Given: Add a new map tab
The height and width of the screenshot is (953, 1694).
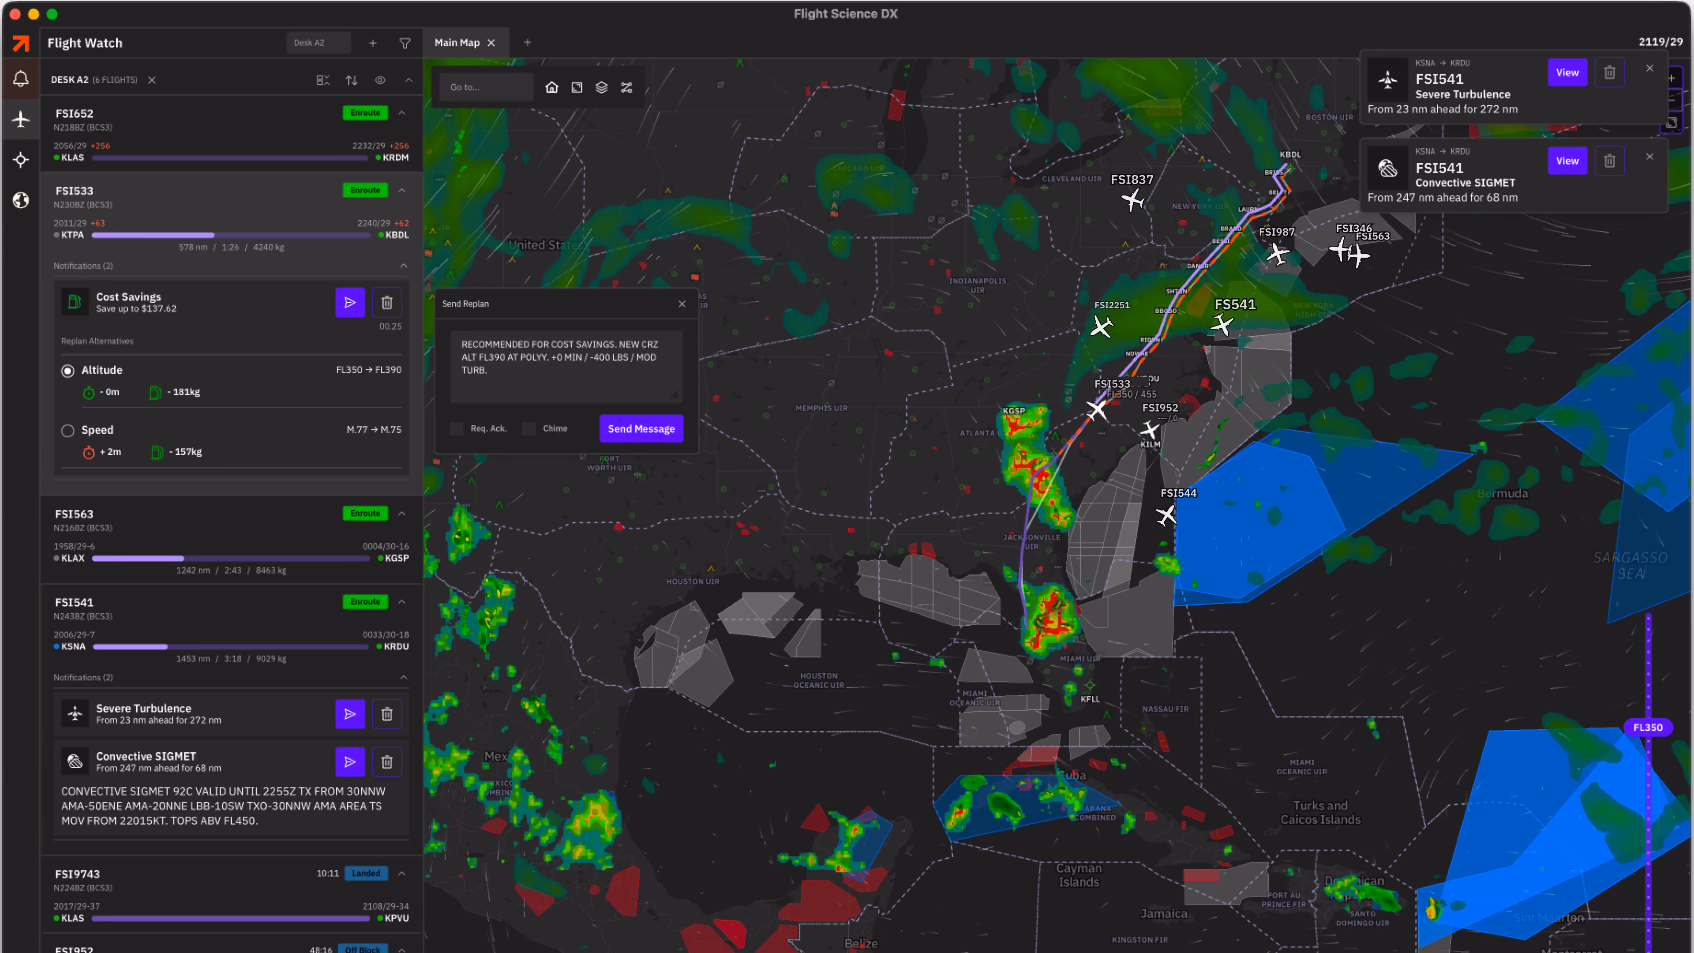Looking at the screenshot, I should tap(528, 43).
